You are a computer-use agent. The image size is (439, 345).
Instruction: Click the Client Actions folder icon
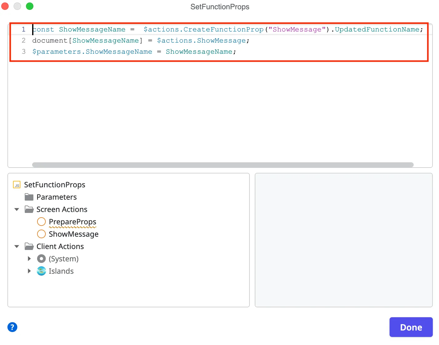click(x=29, y=246)
